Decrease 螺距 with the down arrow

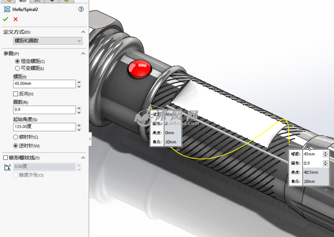coord(79,86)
